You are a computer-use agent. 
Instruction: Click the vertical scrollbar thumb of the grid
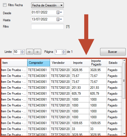(x=124, y=81)
